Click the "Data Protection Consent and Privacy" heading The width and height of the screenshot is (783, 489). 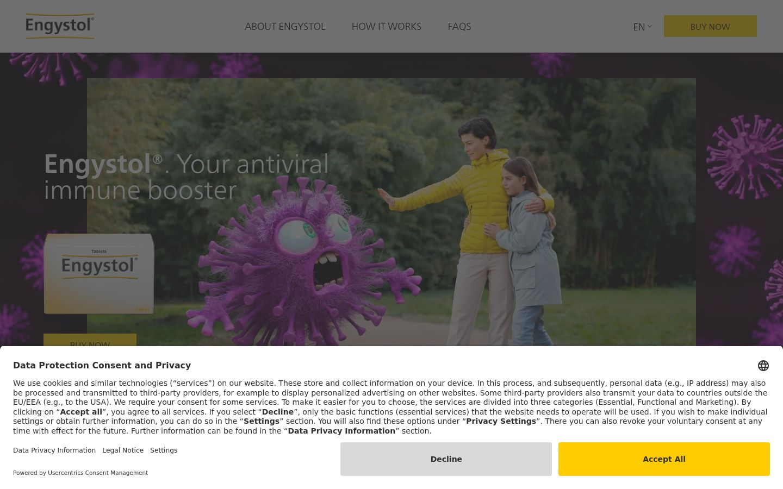click(x=102, y=366)
